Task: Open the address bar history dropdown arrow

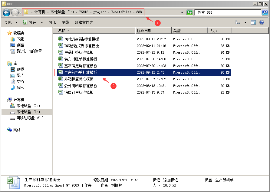Action: tap(182, 12)
